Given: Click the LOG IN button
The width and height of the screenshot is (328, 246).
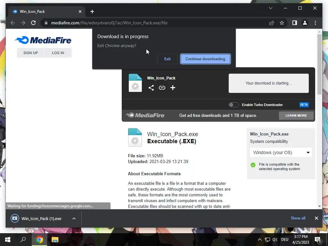Looking at the screenshot, I should pos(58,53).
